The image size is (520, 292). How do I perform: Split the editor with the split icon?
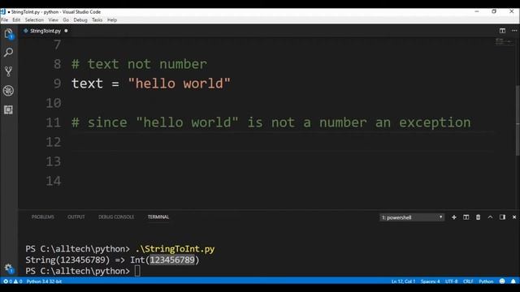502,31
